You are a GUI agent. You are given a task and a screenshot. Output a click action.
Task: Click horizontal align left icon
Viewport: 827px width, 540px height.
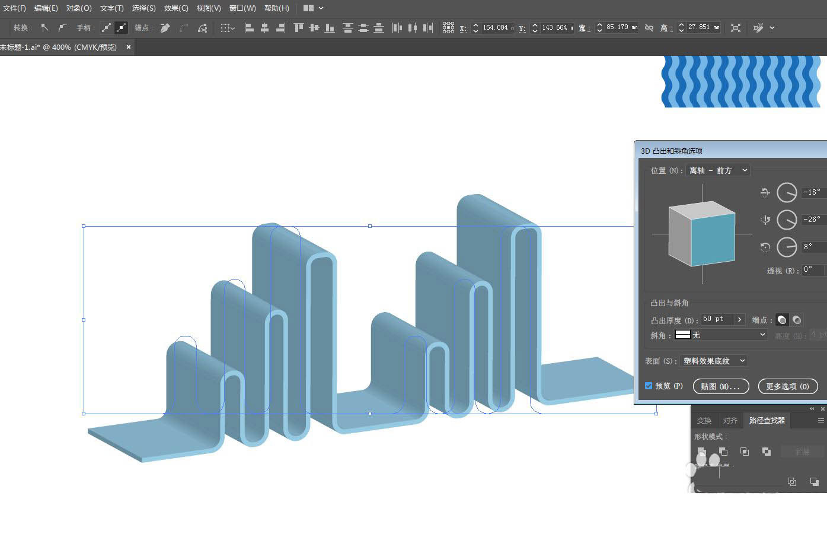250,28
